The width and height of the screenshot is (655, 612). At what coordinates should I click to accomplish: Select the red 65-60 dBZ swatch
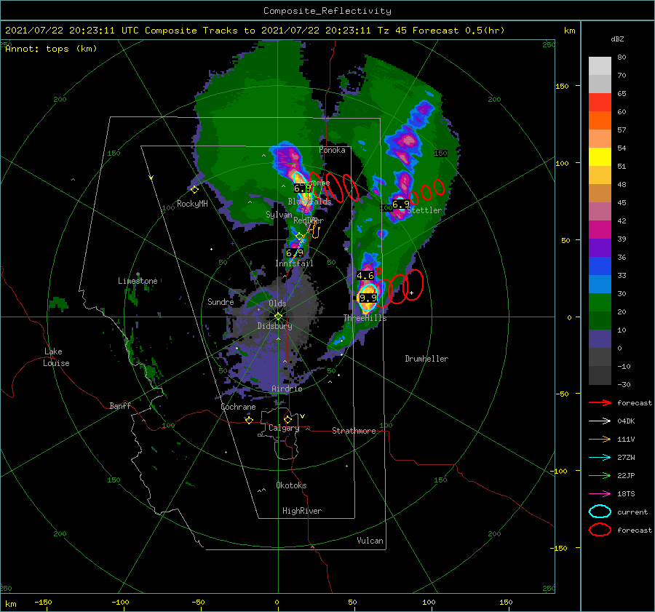point(600,103)
